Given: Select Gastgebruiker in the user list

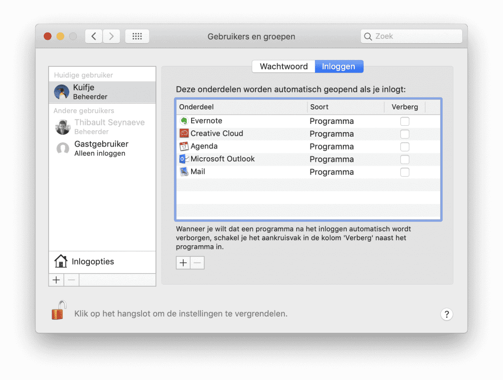Looking at the screenshot, I should point(102,148).
